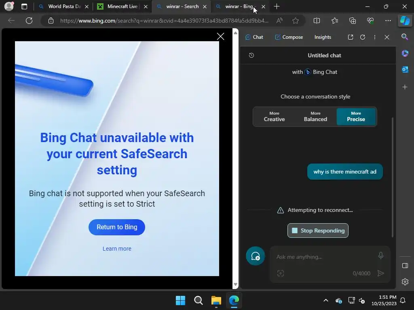This screenshot has width=414, height=310.
Task: Click the address bar URL
Action: pyautogui.click(x=164, y=21)
